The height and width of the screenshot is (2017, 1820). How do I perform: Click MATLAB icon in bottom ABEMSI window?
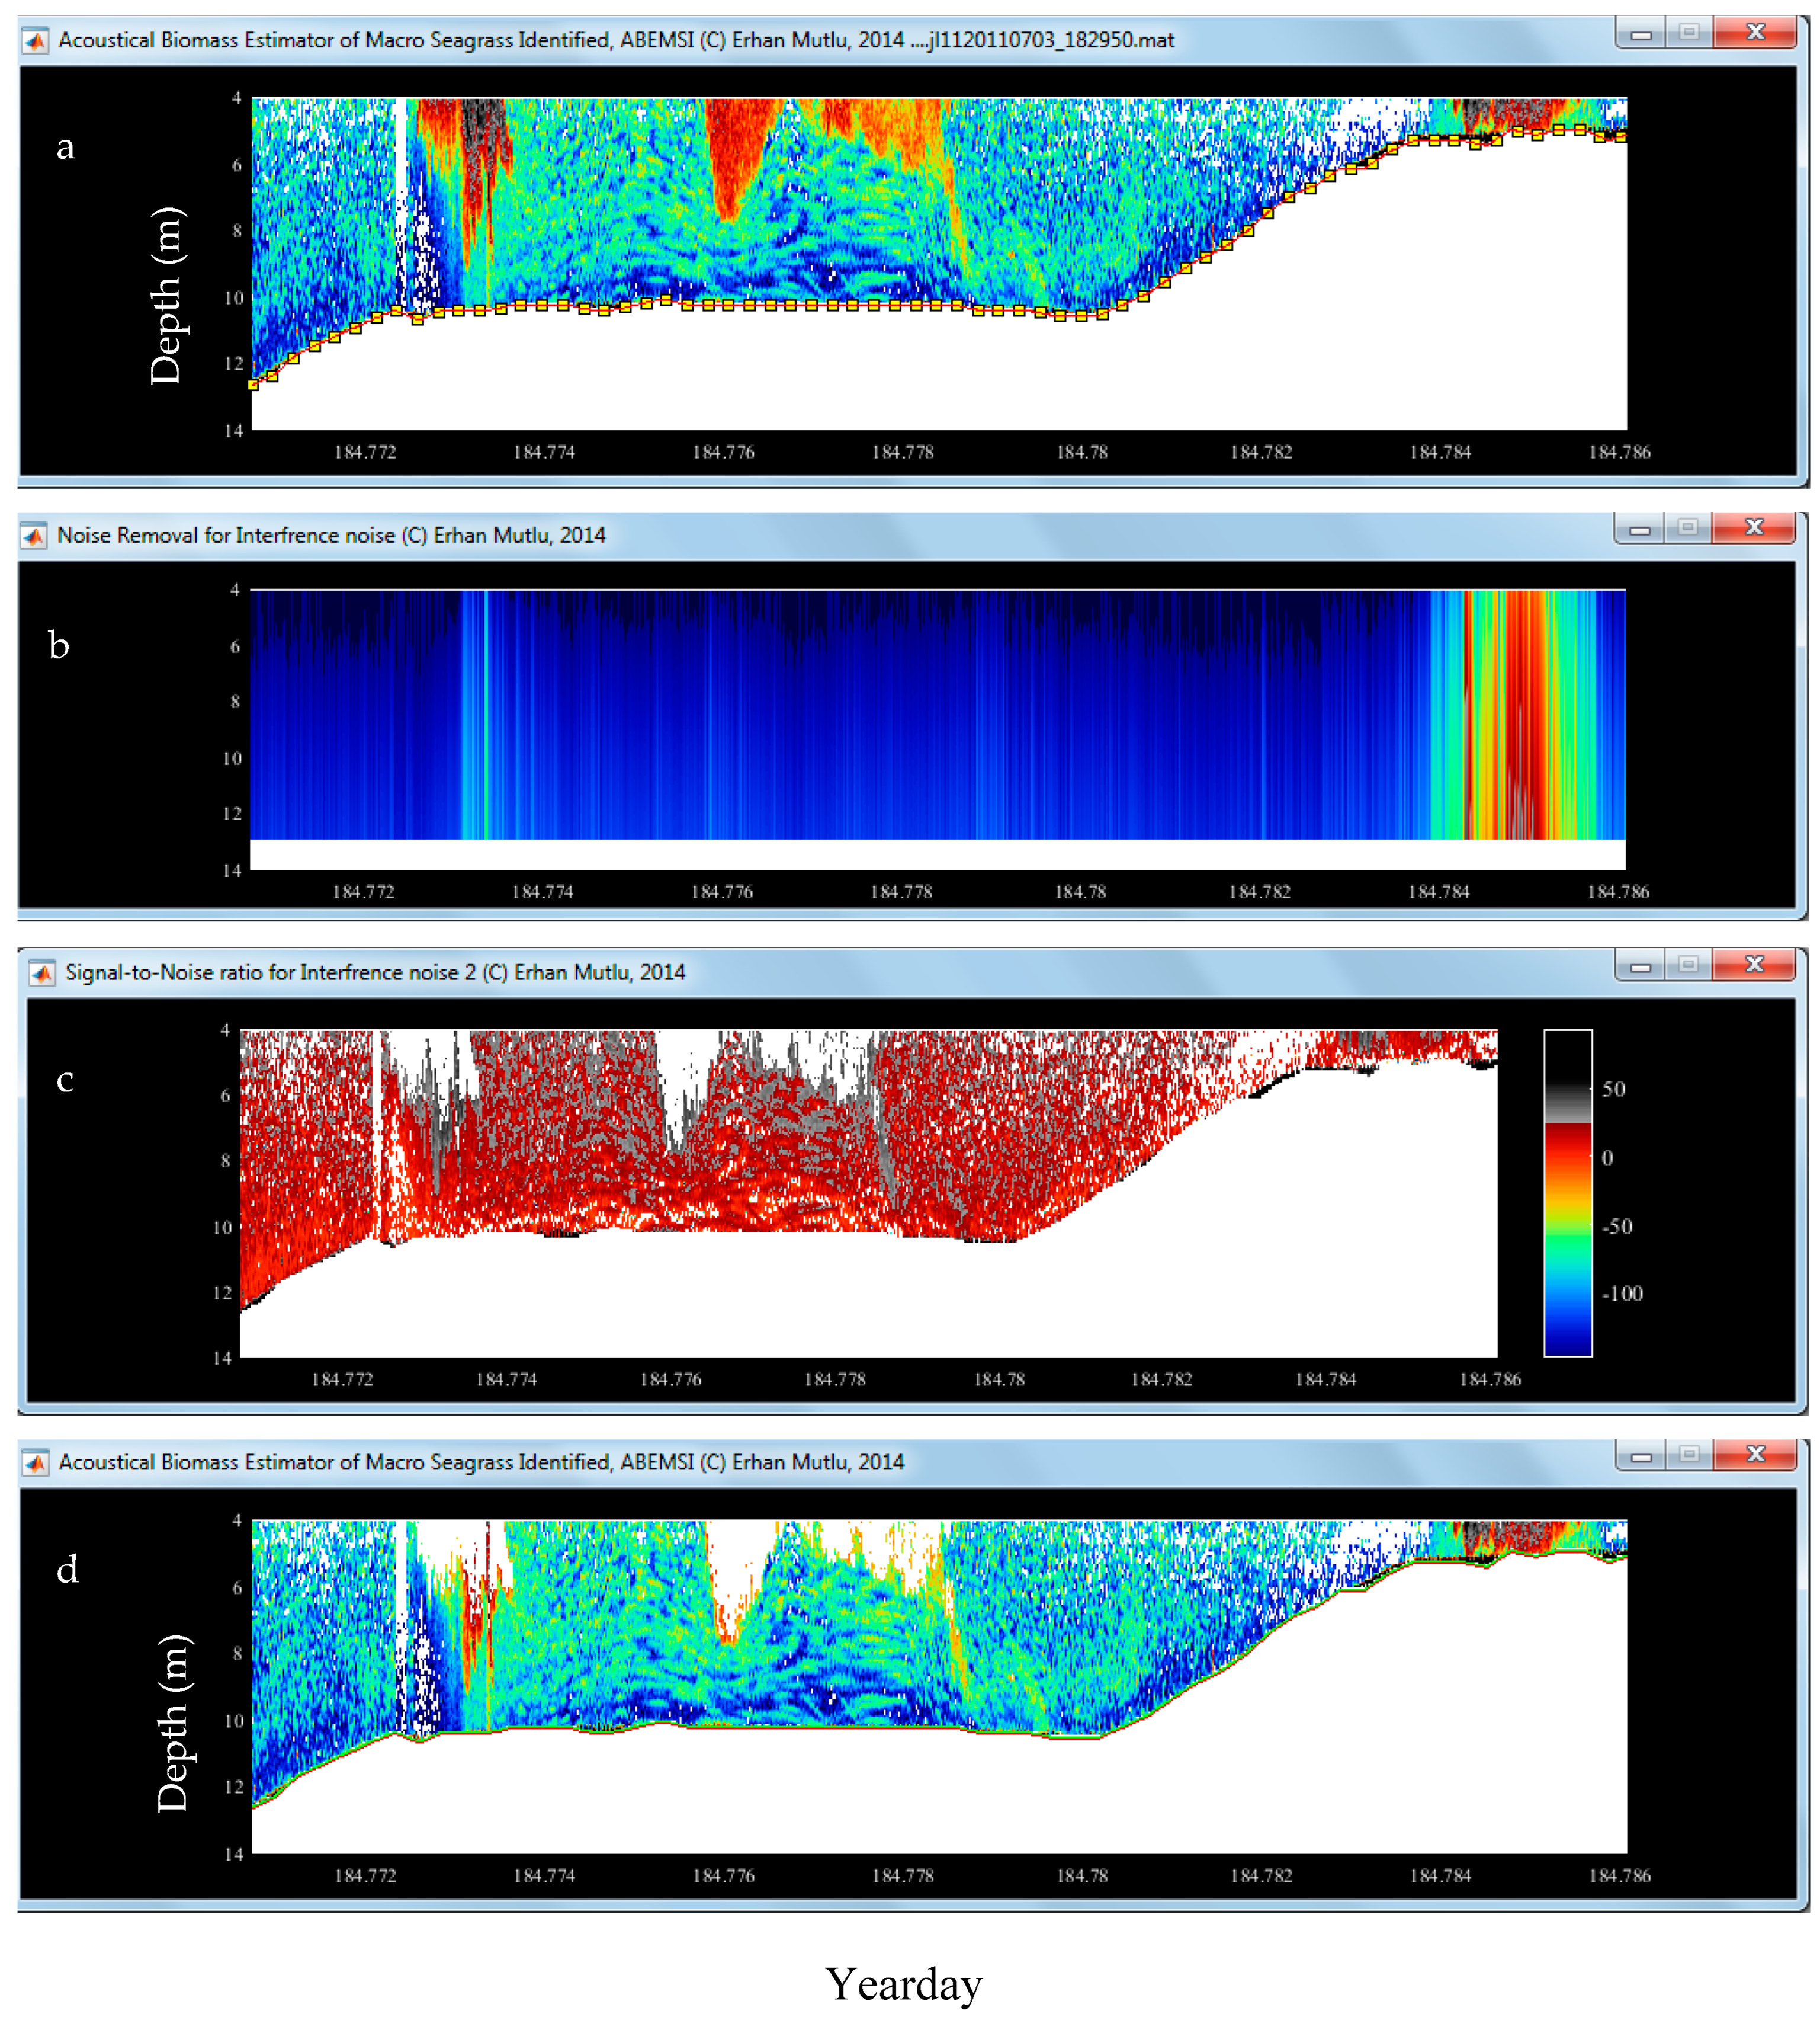click(x=35, y=1463)
